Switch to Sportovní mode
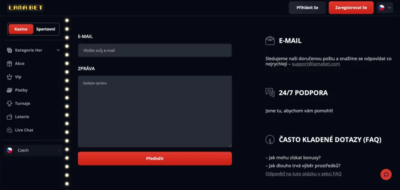This screenshot has height=190, width=400. (46, 29)
